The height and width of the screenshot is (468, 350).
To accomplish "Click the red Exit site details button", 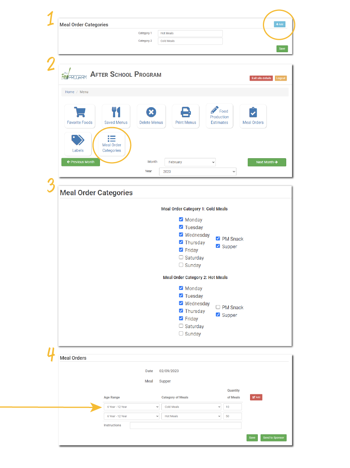I will coord(261,78).
